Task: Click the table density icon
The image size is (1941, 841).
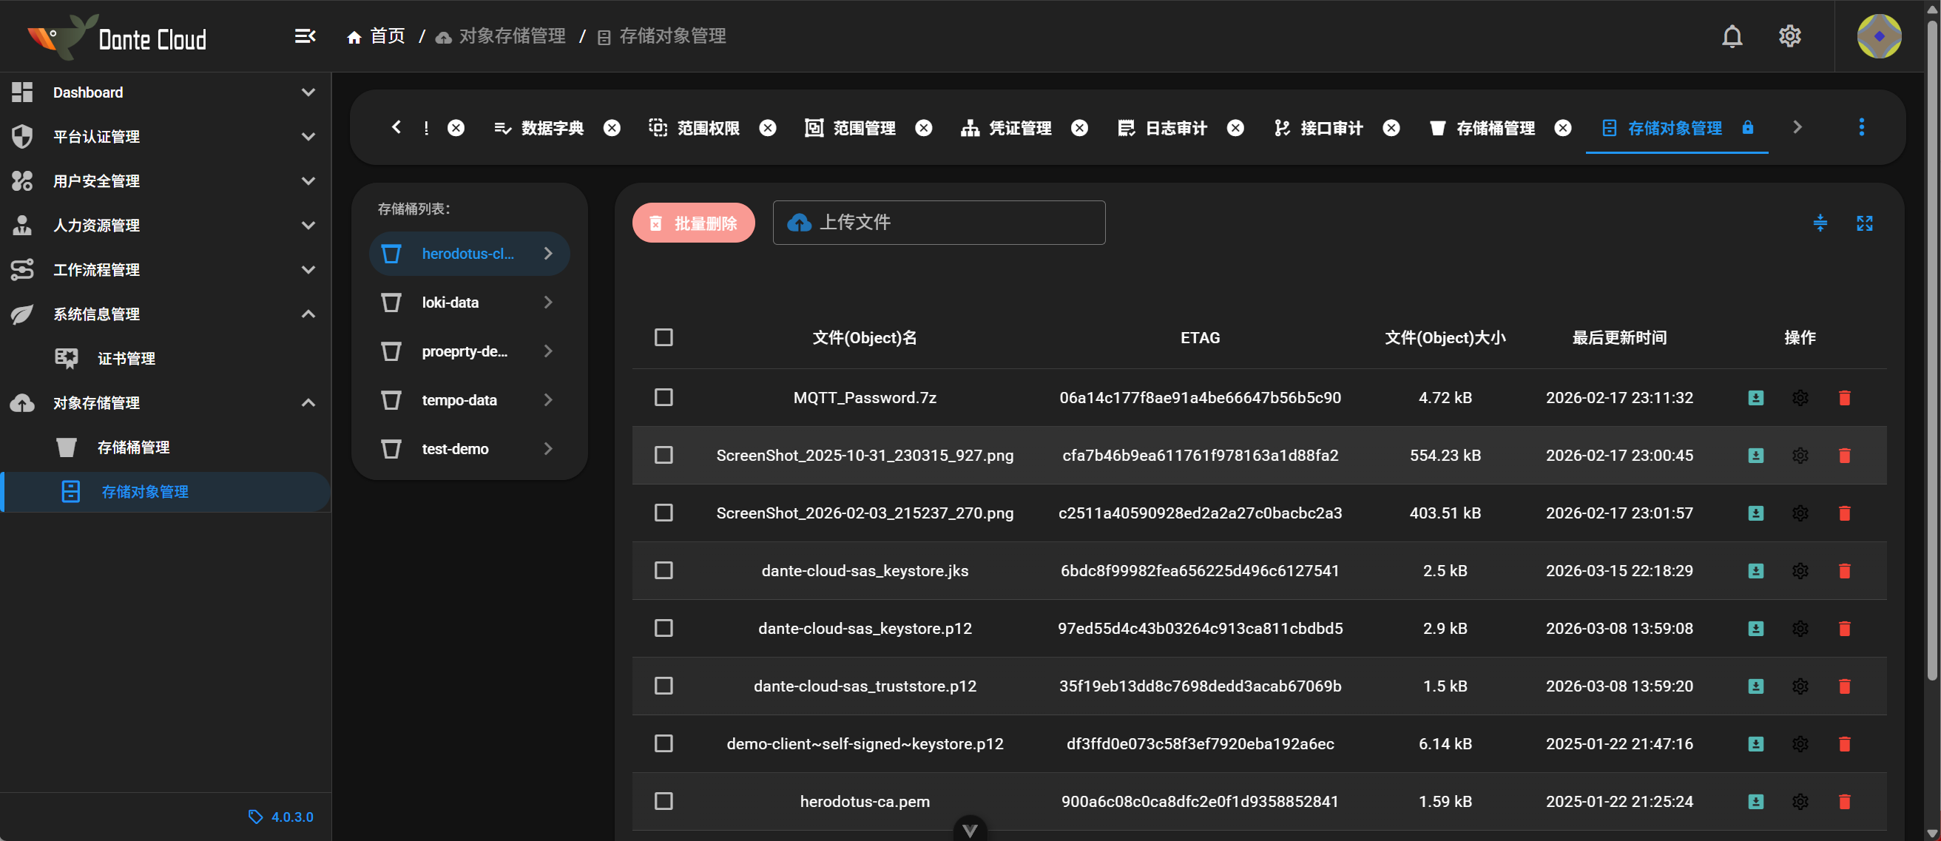Action: 1820,223
